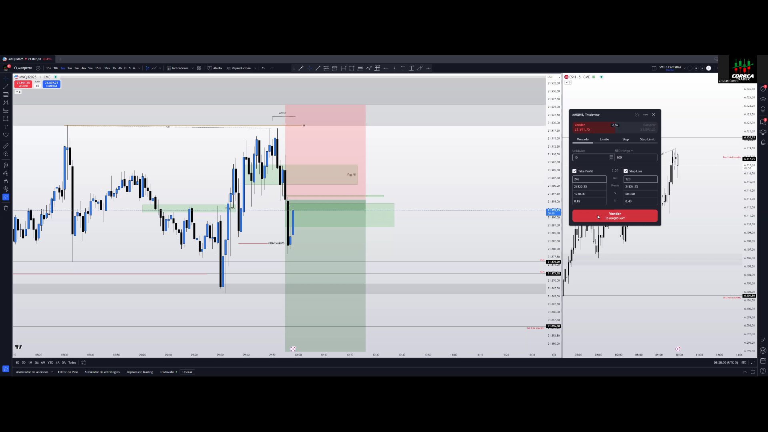Click the alerts bell in right sidebar
The height and width of the screenshot is (432, 768).
click(763, 142)
